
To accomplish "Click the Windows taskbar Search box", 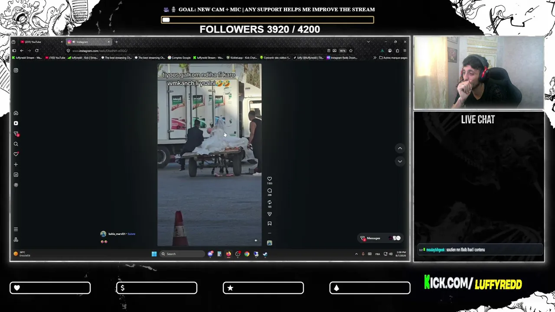I will (182, 254).
